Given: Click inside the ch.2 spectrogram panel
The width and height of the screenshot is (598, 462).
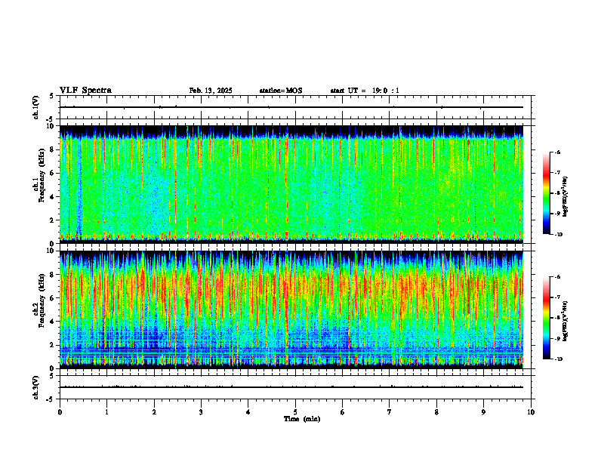Looking at the screenshot, I should [291, 310].
